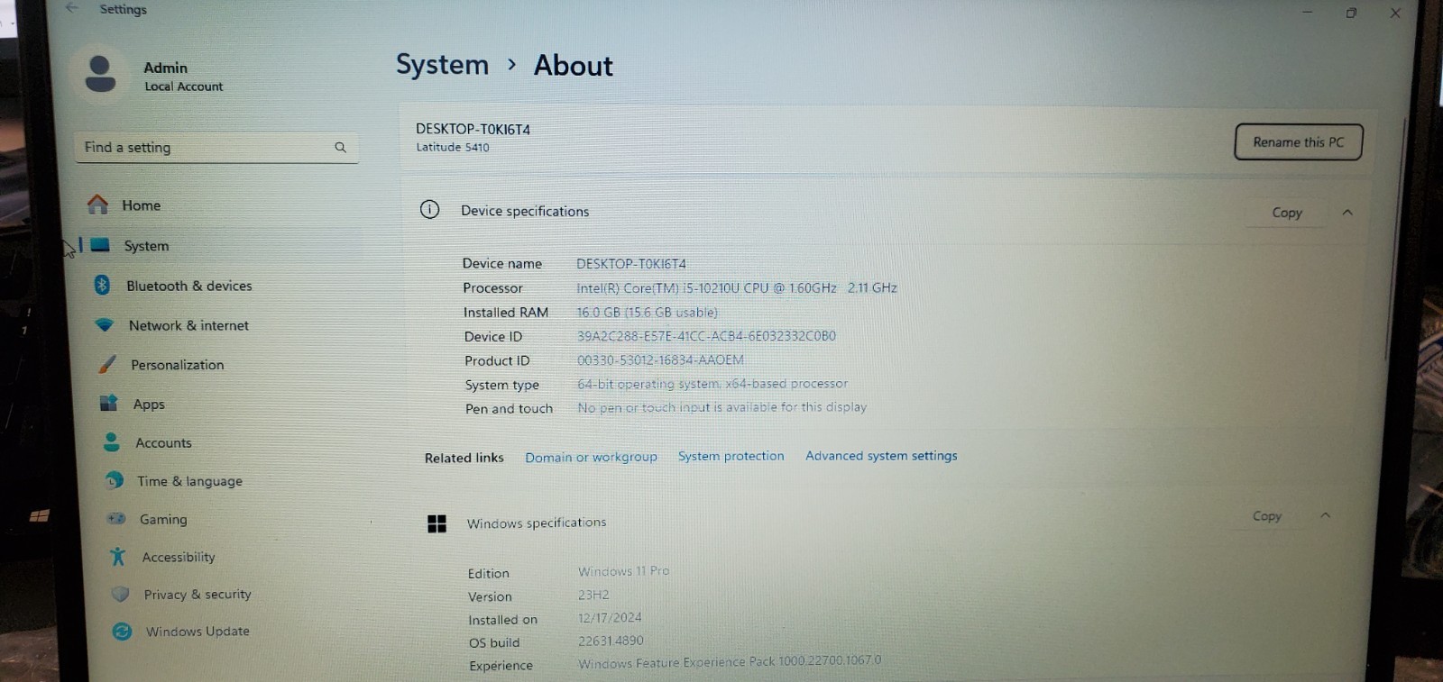Select the Windows Feature Experience Pack text

pyautogui.click(x=730, y=661)
